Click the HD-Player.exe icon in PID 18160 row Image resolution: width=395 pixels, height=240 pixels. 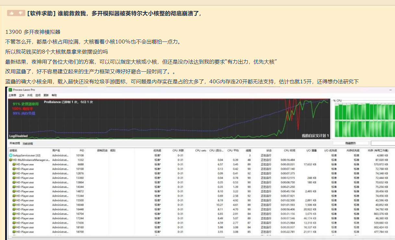[14, 228]
